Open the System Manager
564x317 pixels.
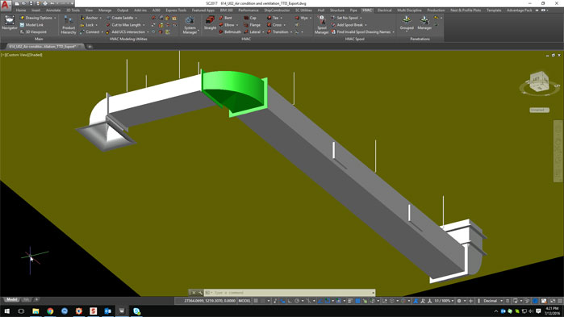click(190, 25)
